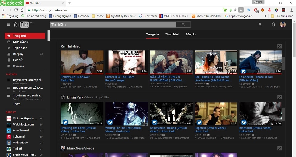Open Huong Nguyen bookmark

click(x=60, y=16)
